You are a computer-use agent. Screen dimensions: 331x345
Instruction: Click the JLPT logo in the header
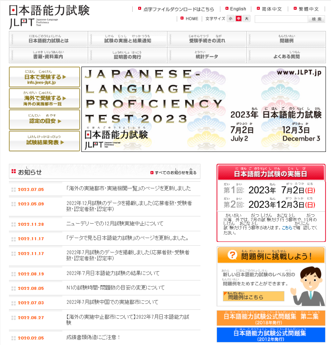click(x=49, y=17)
